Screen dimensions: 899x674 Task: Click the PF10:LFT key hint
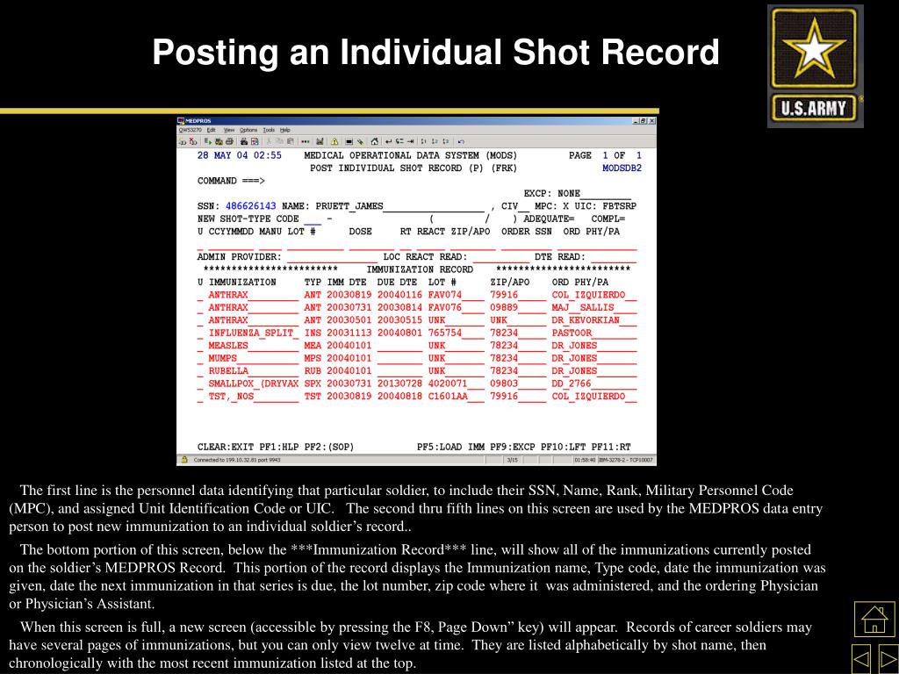(x=563, y=447)
